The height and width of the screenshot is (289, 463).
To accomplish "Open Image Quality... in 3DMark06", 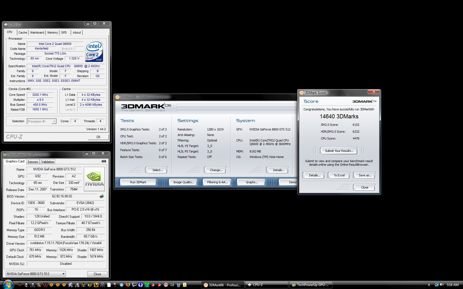I will [184, 182].
